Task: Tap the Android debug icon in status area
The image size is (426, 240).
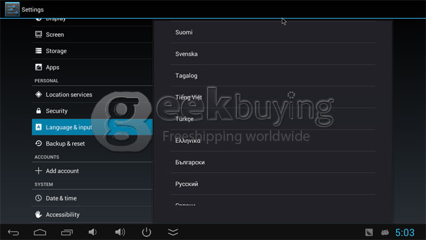Action: point(385,232)
